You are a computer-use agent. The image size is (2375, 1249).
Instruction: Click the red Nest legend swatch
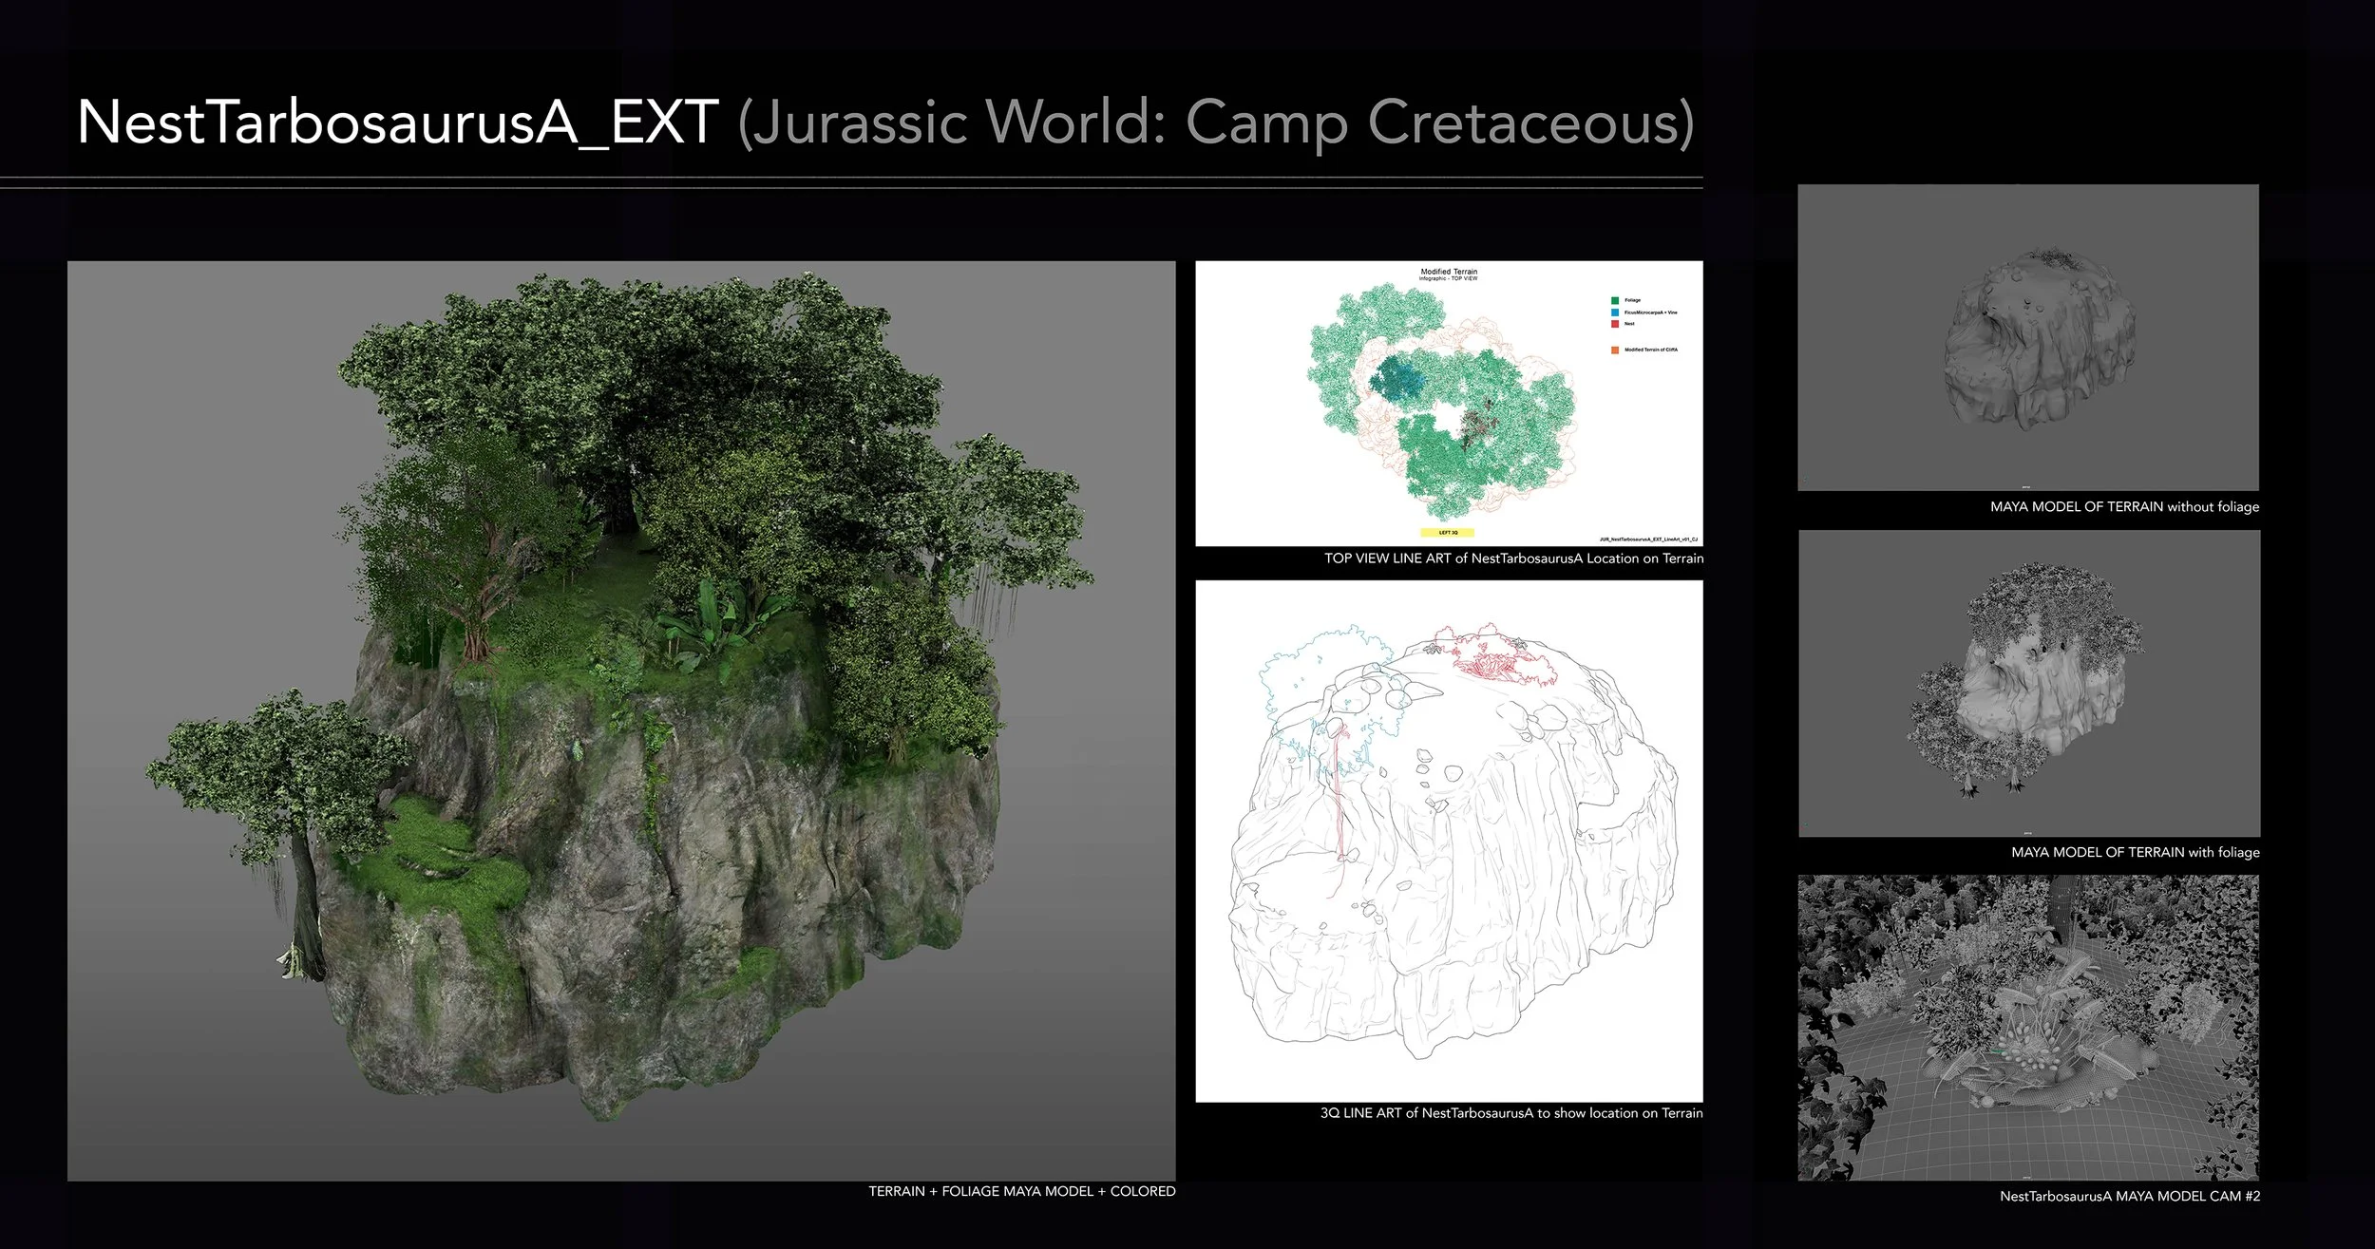tap(1614, 324)
